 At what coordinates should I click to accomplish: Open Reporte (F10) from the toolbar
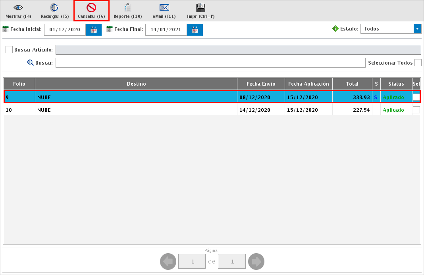click(x=127, y=8)
